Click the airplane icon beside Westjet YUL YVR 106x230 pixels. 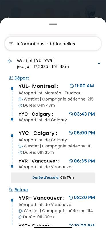(x=10, y=61)
